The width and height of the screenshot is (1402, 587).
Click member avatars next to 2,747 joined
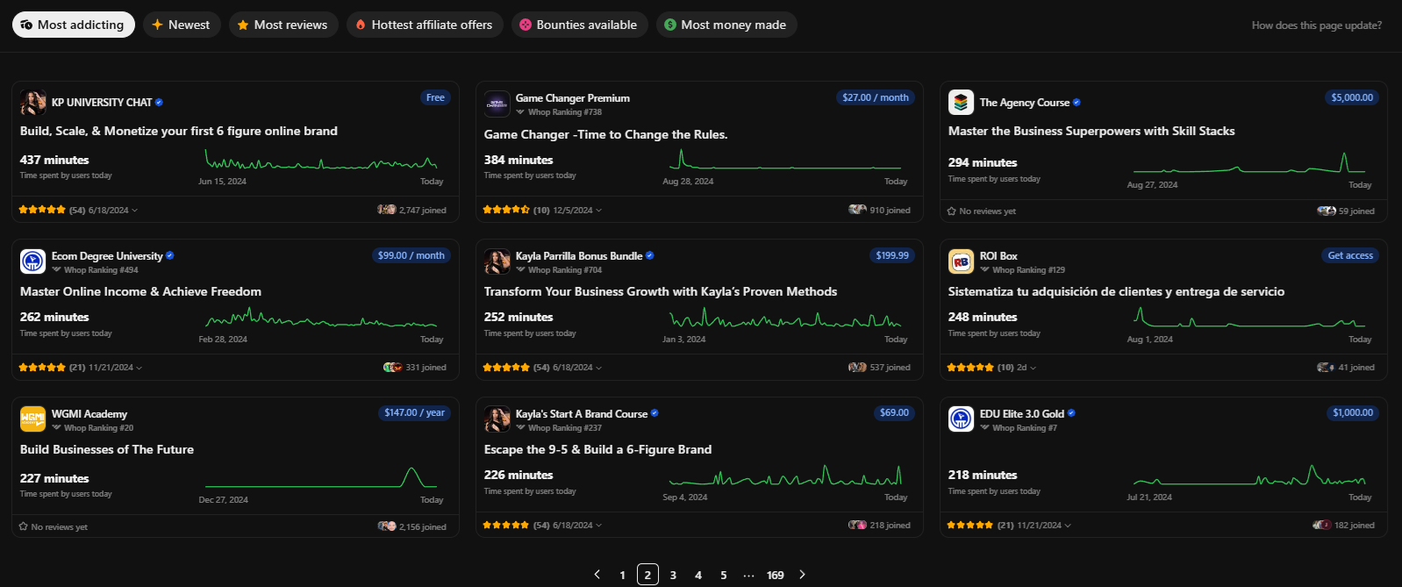click(386, 210)
